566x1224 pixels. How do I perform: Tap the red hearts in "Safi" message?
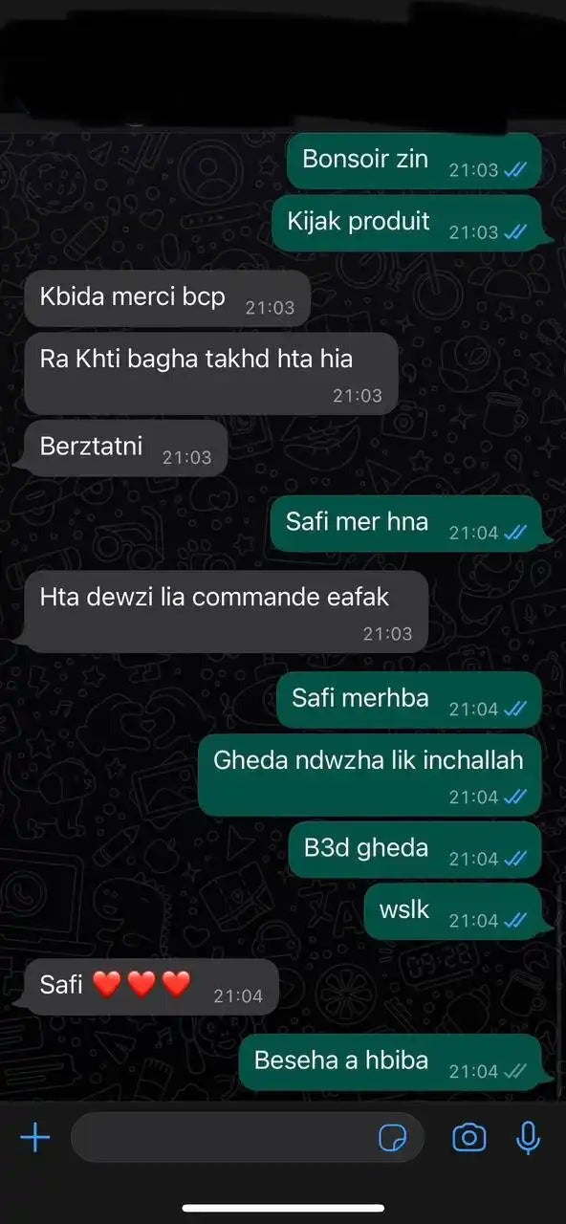click(141, 983)
